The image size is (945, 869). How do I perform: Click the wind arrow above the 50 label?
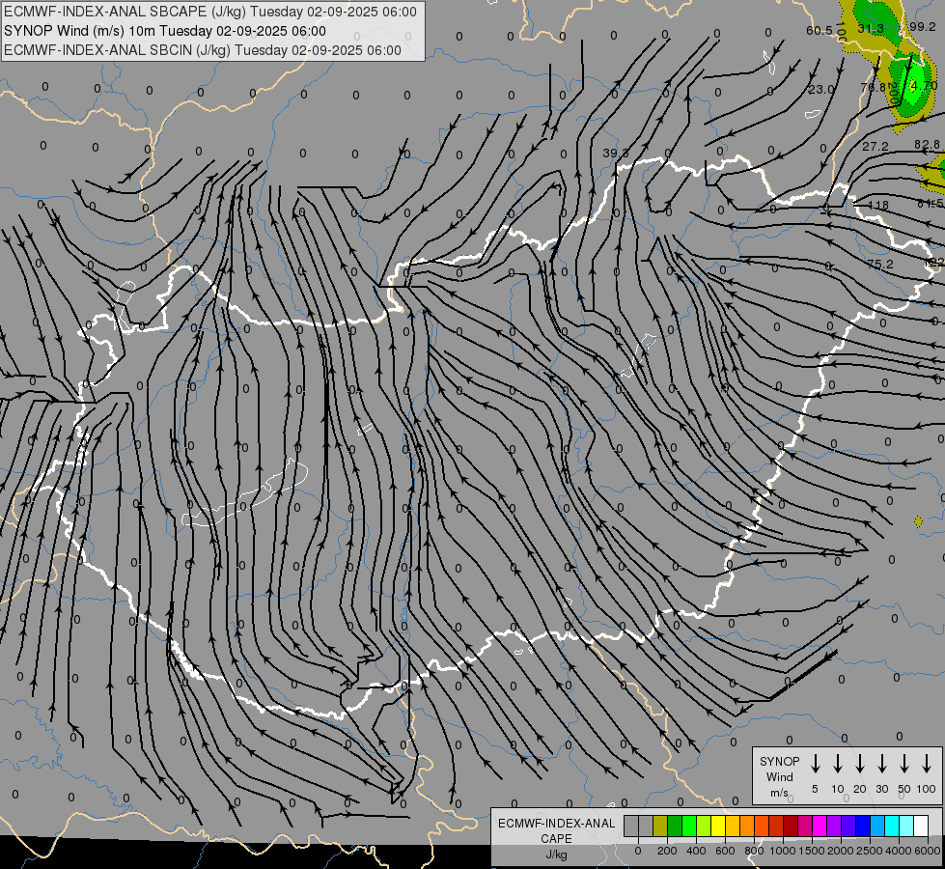point(904,764)
